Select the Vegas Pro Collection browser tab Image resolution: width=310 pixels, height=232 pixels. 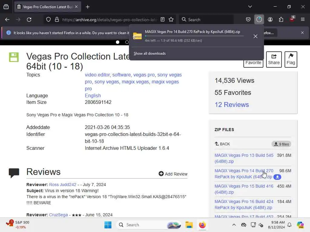click(x=48, y=7)
